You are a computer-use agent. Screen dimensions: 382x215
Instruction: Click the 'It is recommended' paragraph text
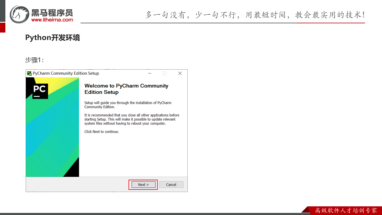pos(132,119)
